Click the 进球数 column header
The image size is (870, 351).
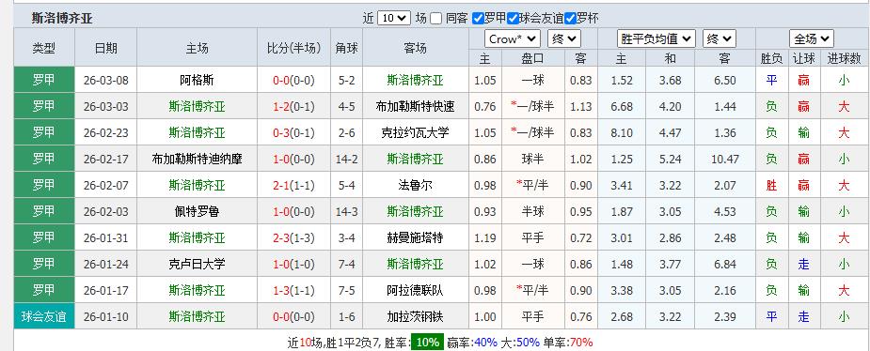[x=844, y=58]
